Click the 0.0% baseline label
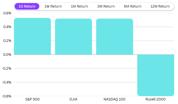The height and width of the screenshot is (104, 178). [x=7, y=55]
